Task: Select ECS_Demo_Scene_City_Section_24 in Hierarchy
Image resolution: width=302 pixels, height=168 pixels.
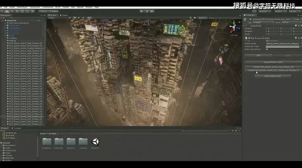Action: coord(25,117)
